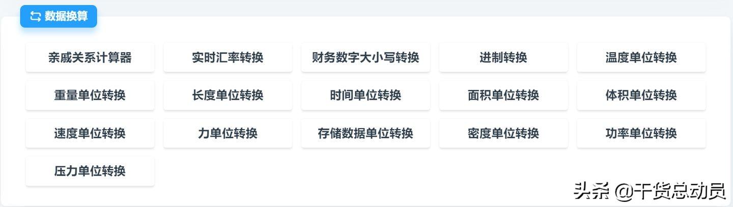Choose 力单位转换
Image resolution: width=733 pixels, height=207 pixels.
[x=228, y=133]
